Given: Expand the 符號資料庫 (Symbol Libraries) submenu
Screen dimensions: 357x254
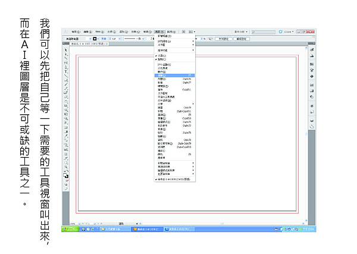Looking at the screenshot, I should point(174,163).
